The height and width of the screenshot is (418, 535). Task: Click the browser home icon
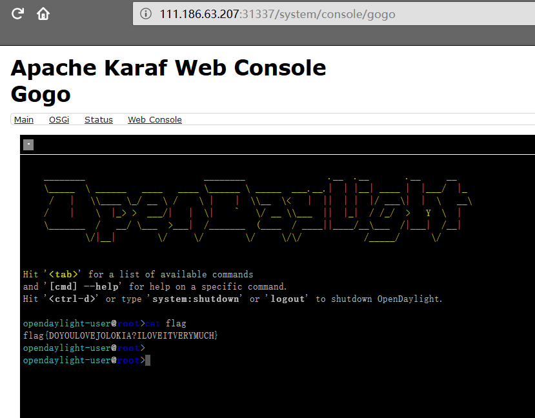click(43, 14)
